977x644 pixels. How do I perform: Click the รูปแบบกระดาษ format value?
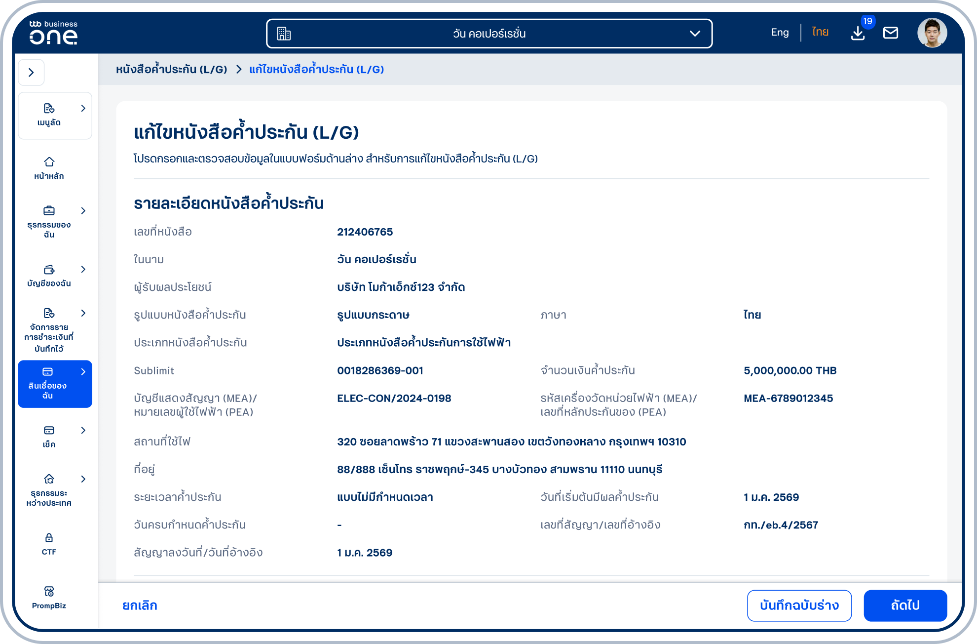coord(374,315)
